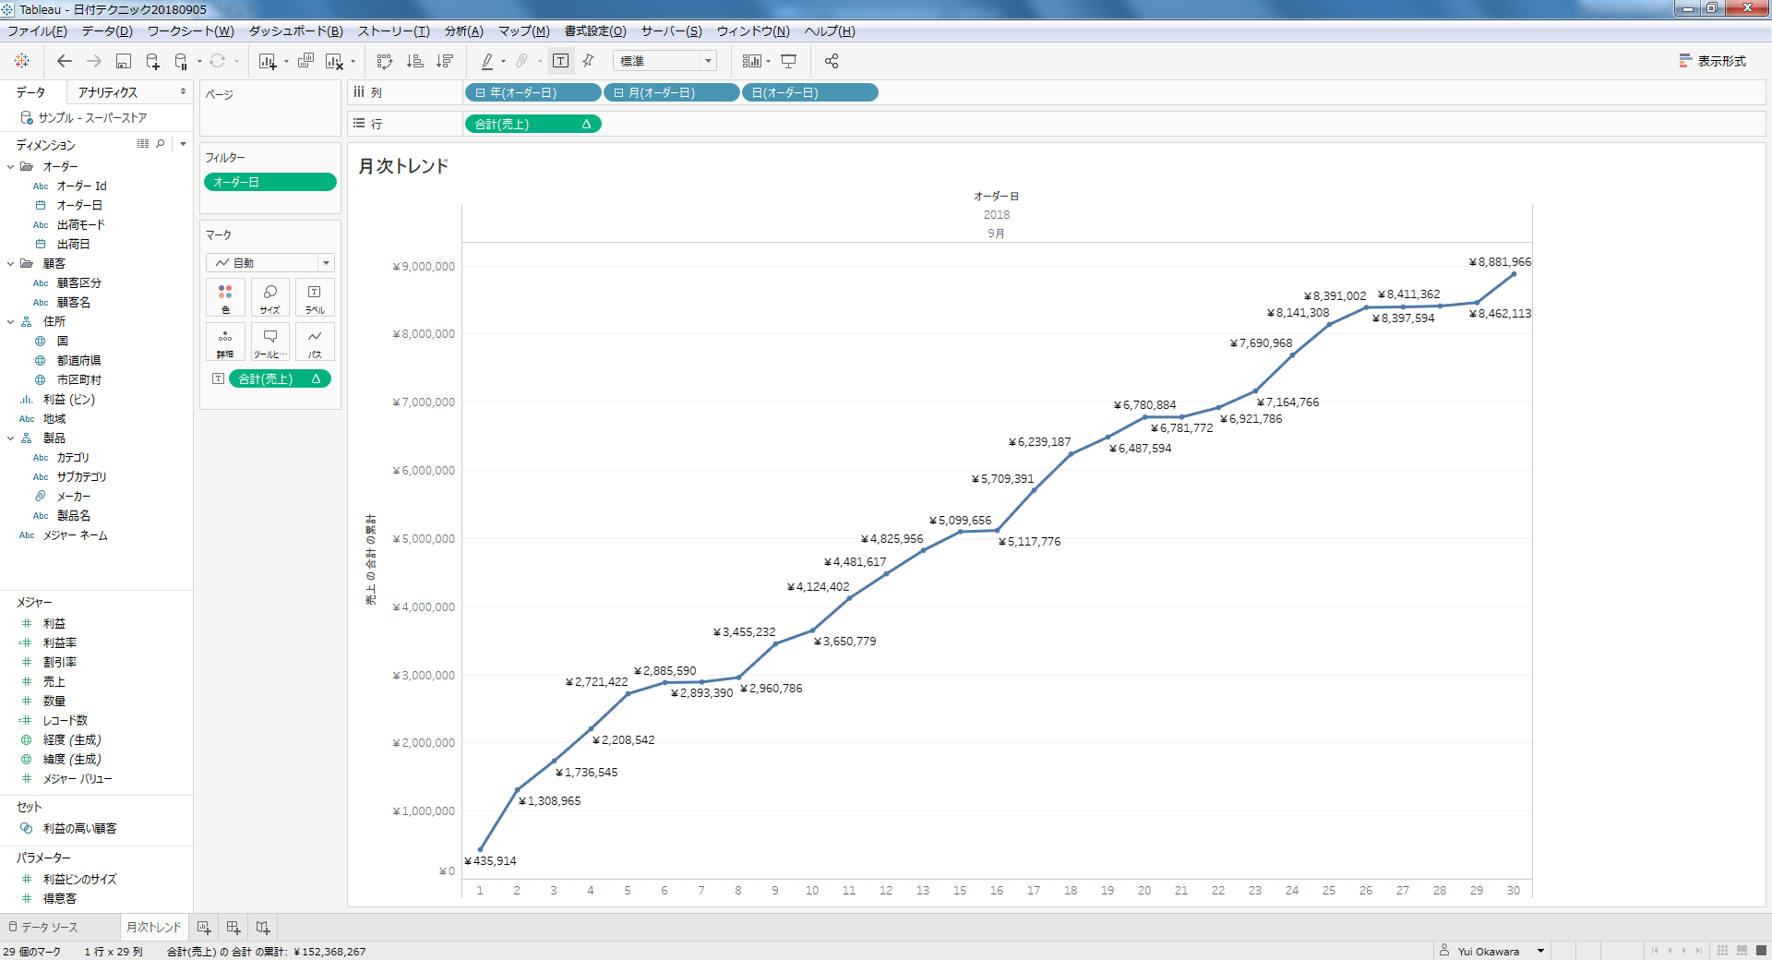Screen dimensions: 1772x960
Task: Click the 表示形式 Show Me button
Action: pyautogui.click(x=1712, y=61)
